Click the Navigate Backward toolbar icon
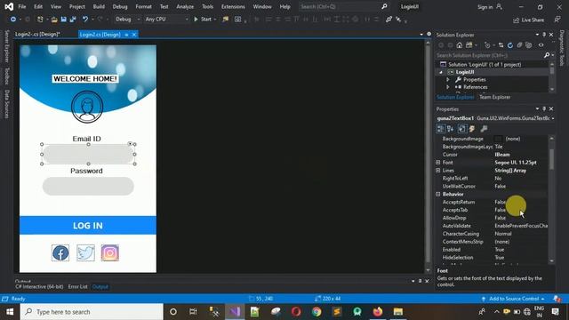569x320 pixels. coord(13,20)
